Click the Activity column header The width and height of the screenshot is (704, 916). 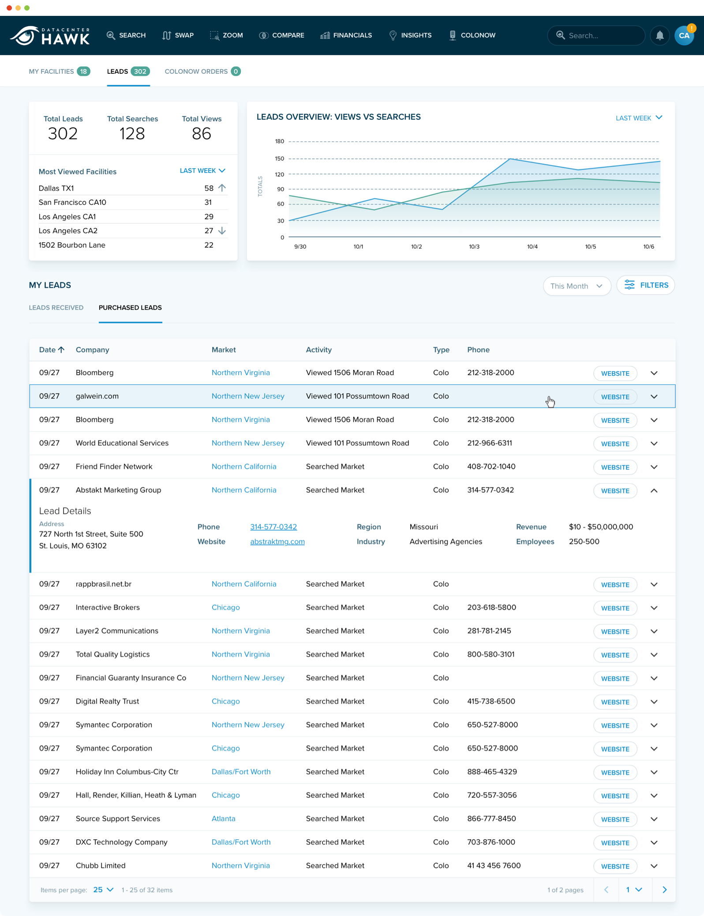point(318,350)
